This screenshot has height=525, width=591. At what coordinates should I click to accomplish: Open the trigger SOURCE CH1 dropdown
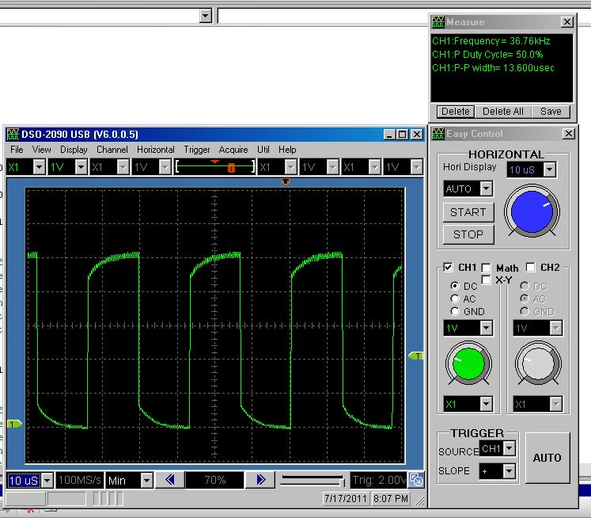510,449
